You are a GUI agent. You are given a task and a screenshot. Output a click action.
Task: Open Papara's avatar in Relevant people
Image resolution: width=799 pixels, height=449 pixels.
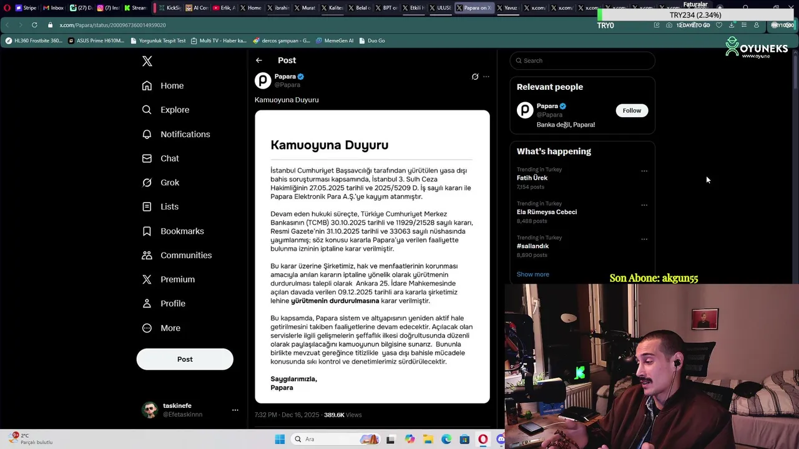(525, 110)
